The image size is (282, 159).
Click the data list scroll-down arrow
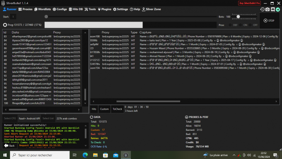(85, 104)
